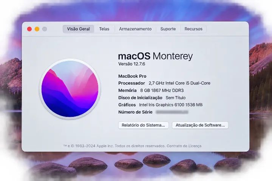Select the Suporte tab
The height and width of the screenshot is (181, 272).
pos(168,29)
